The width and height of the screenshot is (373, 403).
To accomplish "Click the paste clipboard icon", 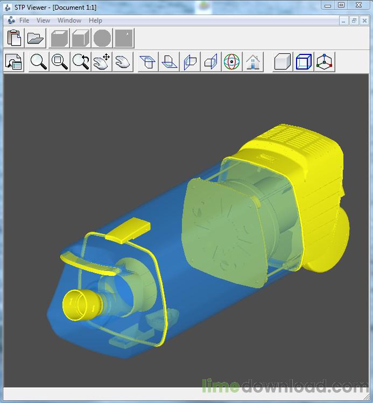I will (14, 38).
